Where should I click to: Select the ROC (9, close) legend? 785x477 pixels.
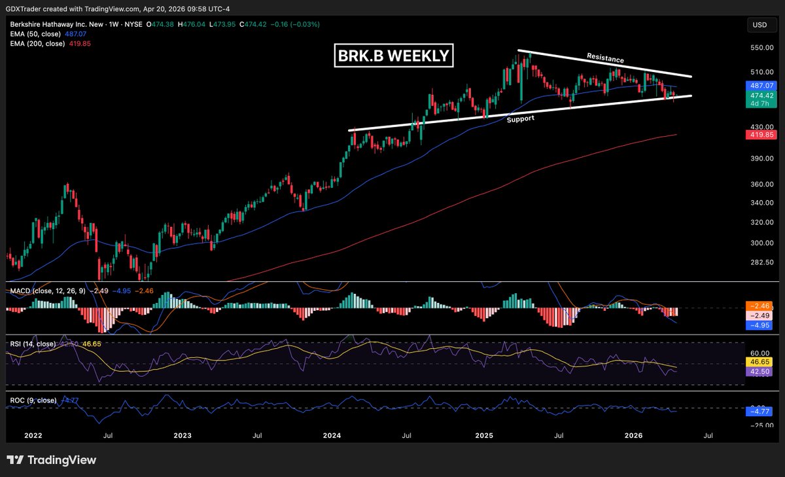coord(31,400)
